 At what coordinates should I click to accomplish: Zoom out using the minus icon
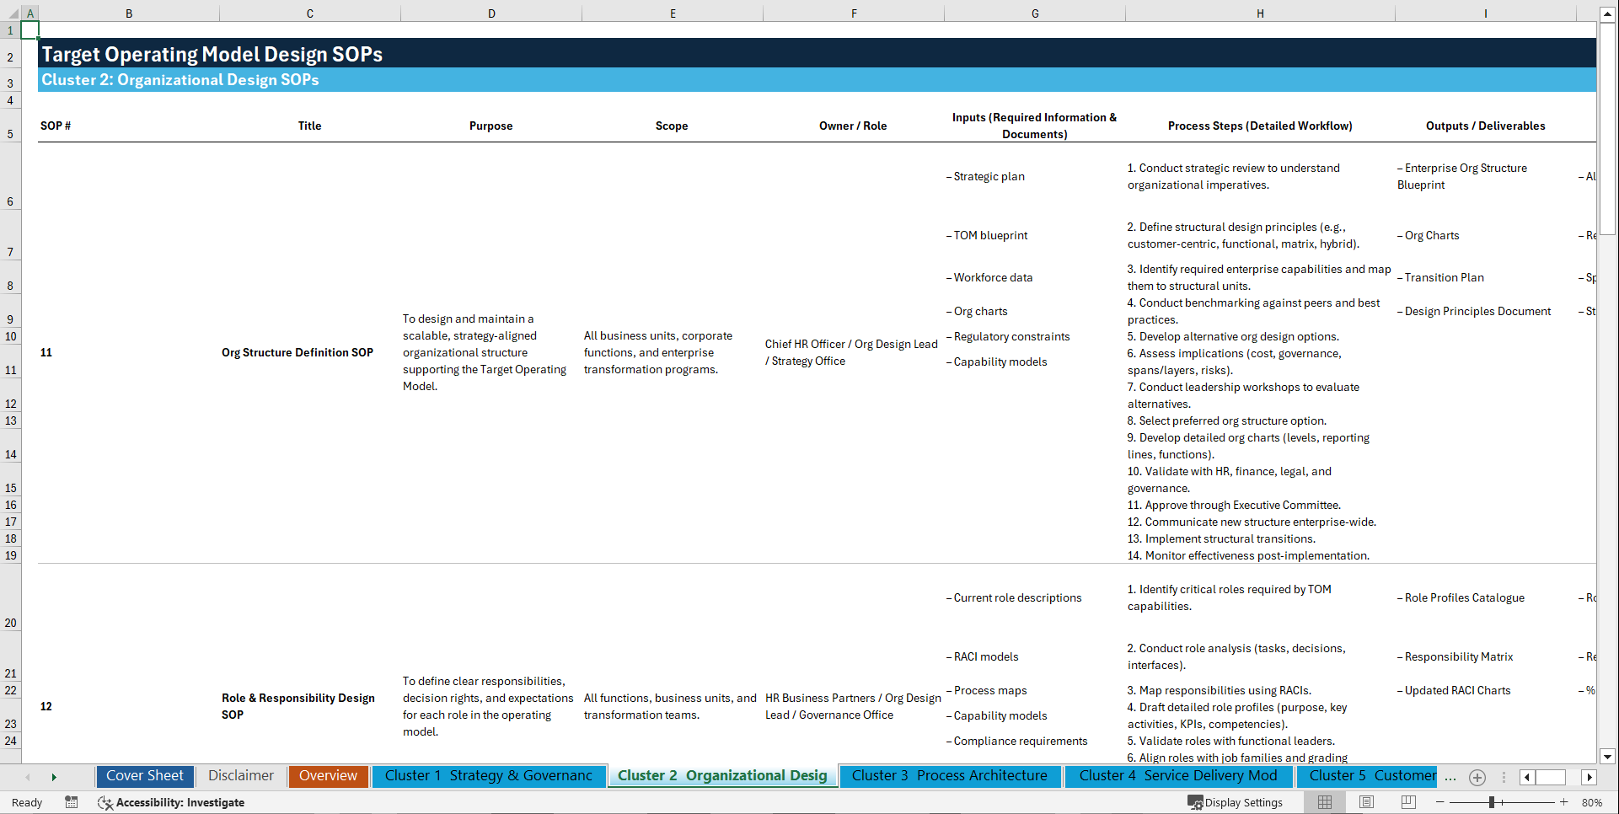click(x=1439, y=802)
